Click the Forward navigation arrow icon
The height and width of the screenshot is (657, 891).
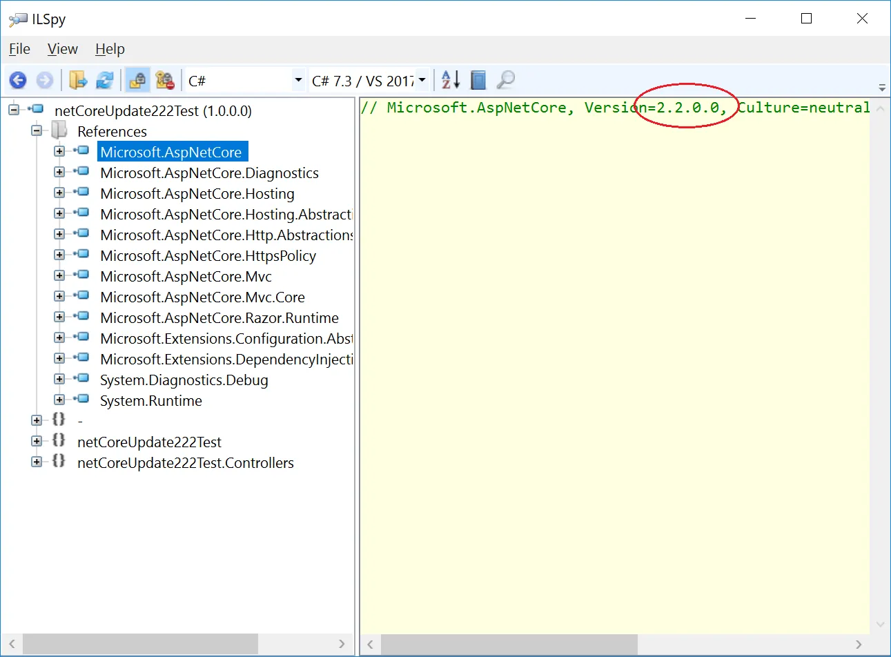(45, 81)
